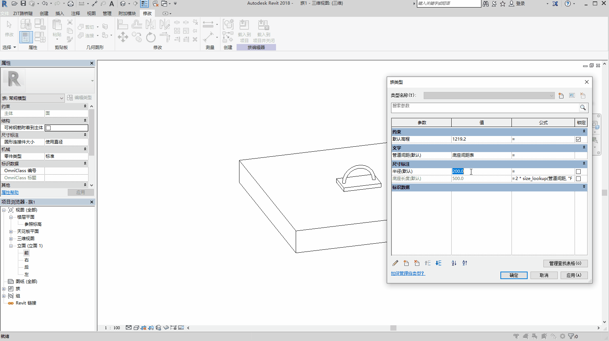This screenshot has height=341, width=609.
Task: Collapse the 标识数据 section chevron
Action: click(585, 187)
